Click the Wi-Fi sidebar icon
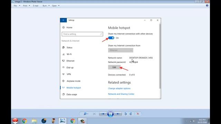 [64, 54]
